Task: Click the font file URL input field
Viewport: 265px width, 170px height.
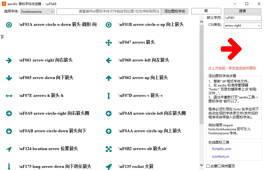Action: coord(109,12)
